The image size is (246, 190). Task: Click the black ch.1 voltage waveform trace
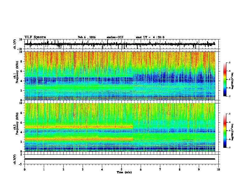(x=120, y=44)
